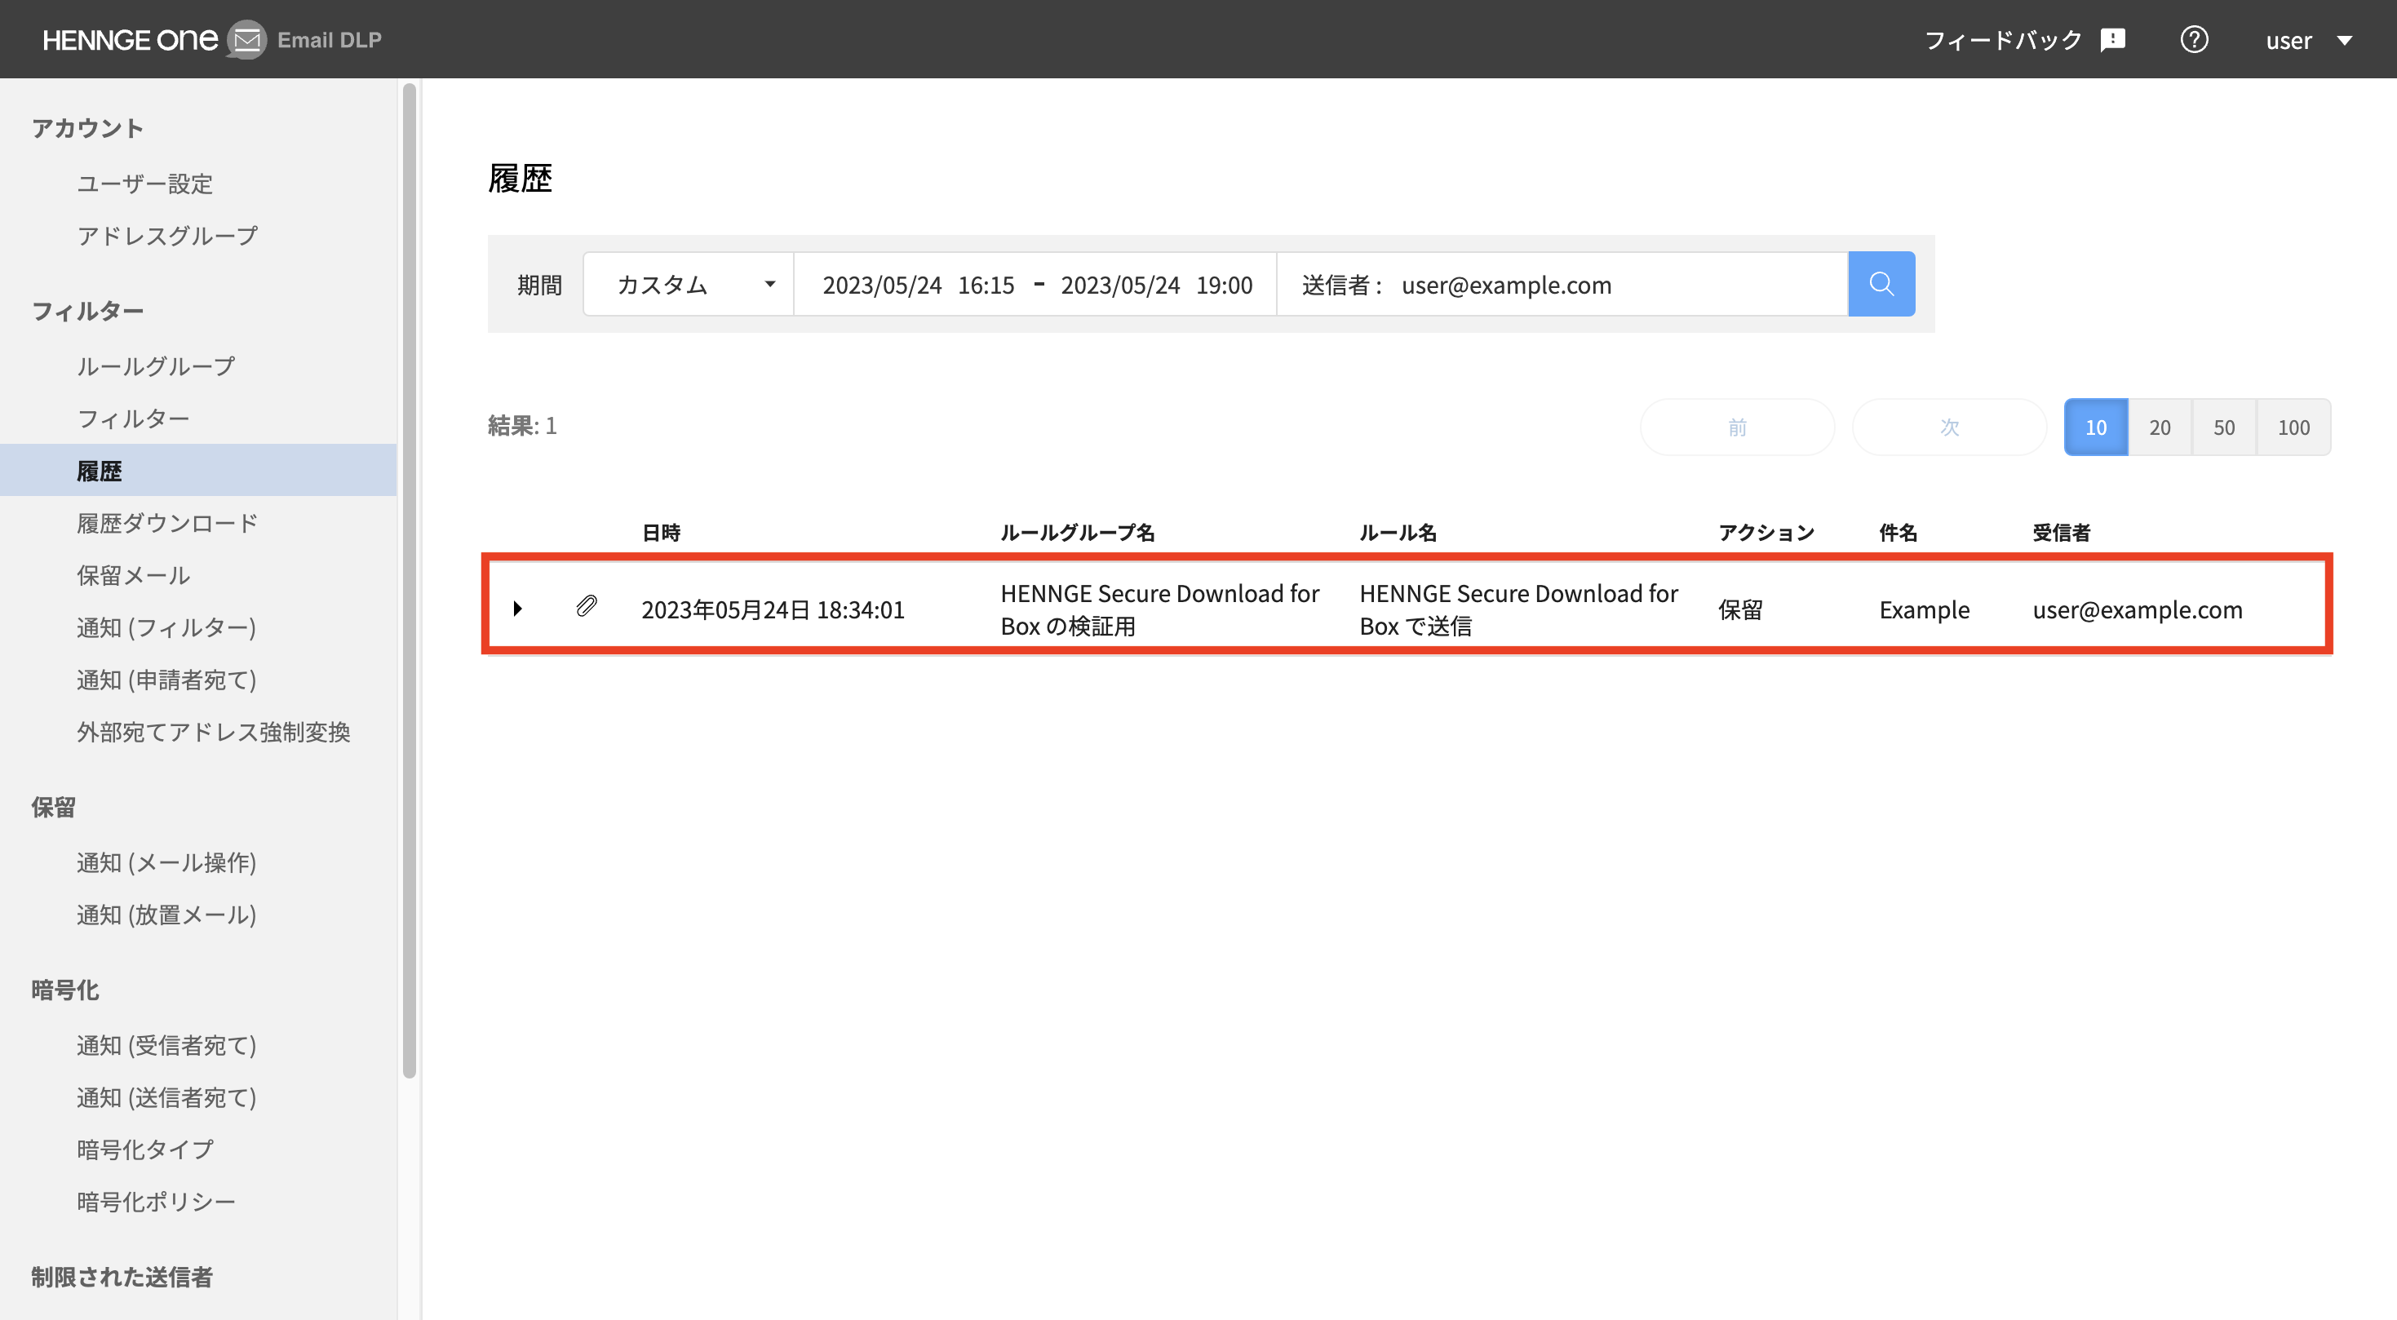Click the ルールグループ名 column header

click(1078, 533)
